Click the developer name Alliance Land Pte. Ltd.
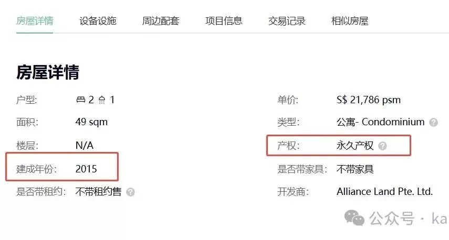Viewport: 449px width, 240px height. [384, 191]
